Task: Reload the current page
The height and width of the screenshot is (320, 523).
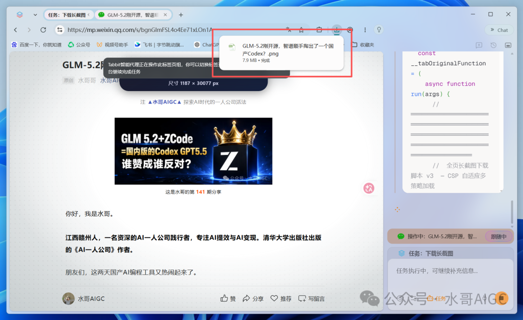Action: (x=43, y=30)
